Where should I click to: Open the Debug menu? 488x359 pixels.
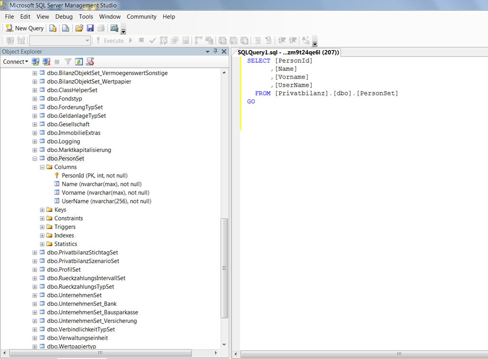(x=64, y=17)
